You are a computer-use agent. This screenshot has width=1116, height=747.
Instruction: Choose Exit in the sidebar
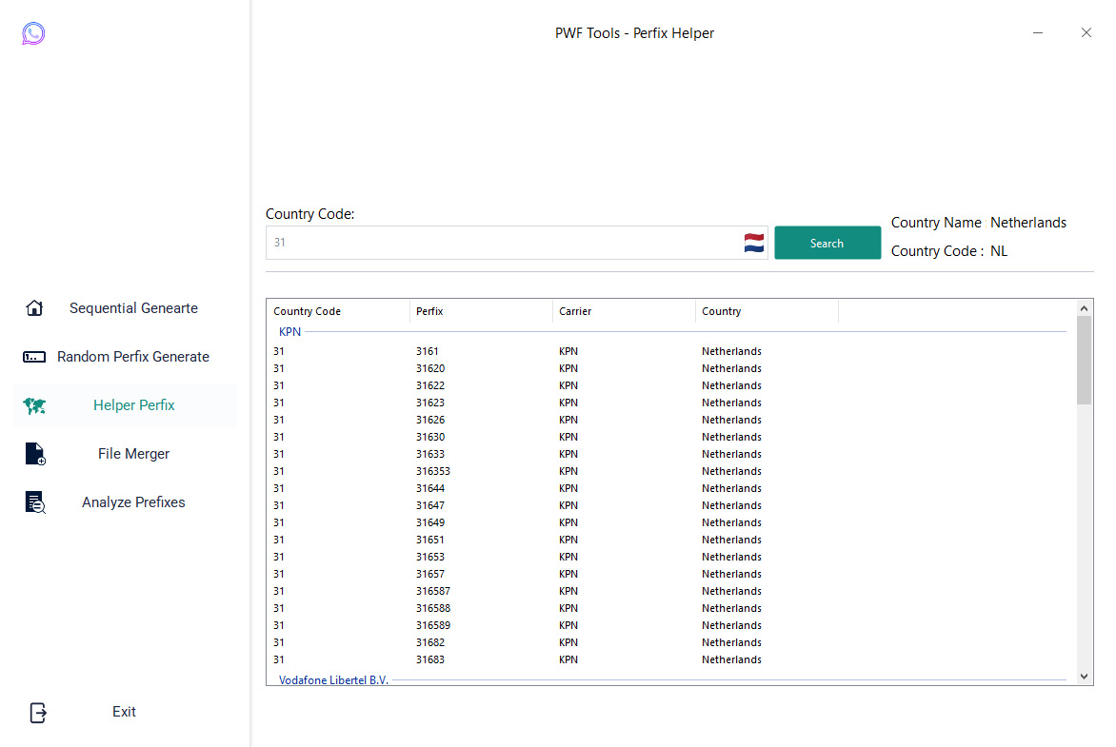click(x=124, y=712)
